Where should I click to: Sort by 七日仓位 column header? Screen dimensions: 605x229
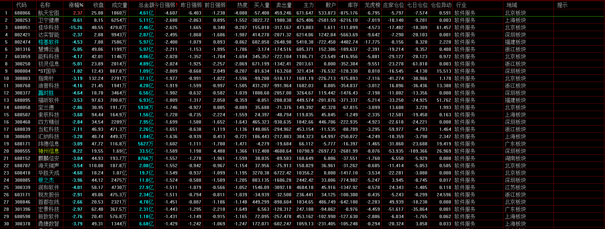coord(417,5)
